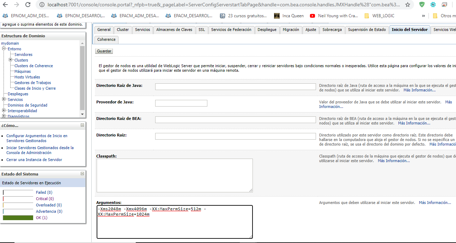
Task: Click the cast icon in the browser toolbar
Action: click(x=445, y=5)
